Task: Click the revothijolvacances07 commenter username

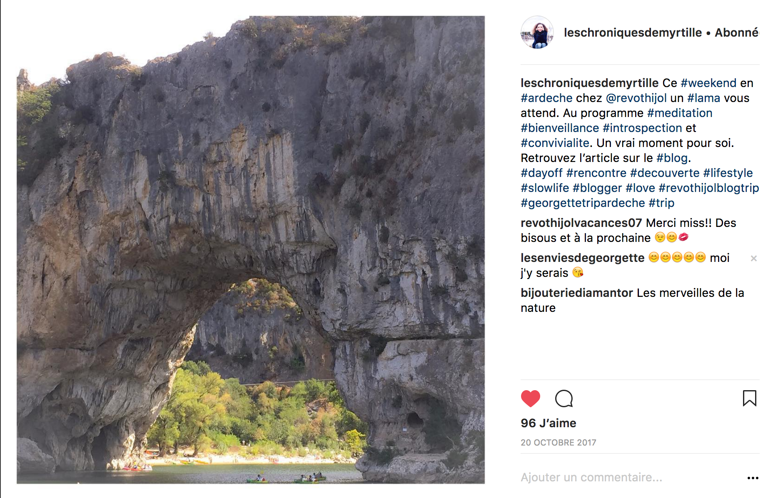Action: tap(581, 223)
